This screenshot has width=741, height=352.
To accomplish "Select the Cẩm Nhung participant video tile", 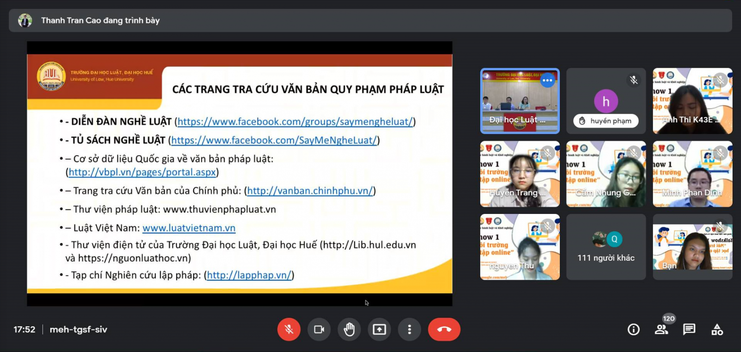I will tap(606, 174).
